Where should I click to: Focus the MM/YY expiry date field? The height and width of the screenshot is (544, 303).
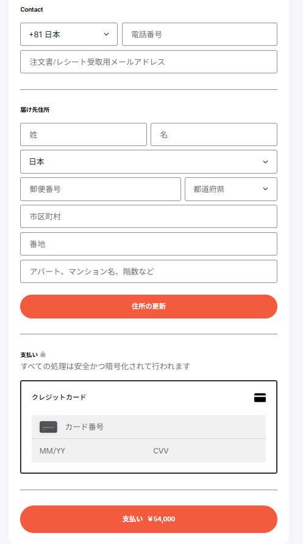coord(90,450)
